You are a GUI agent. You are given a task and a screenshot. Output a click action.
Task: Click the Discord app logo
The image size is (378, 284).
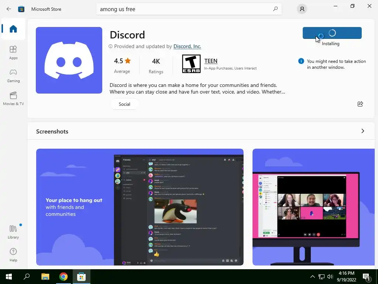(x=69, y=60)
